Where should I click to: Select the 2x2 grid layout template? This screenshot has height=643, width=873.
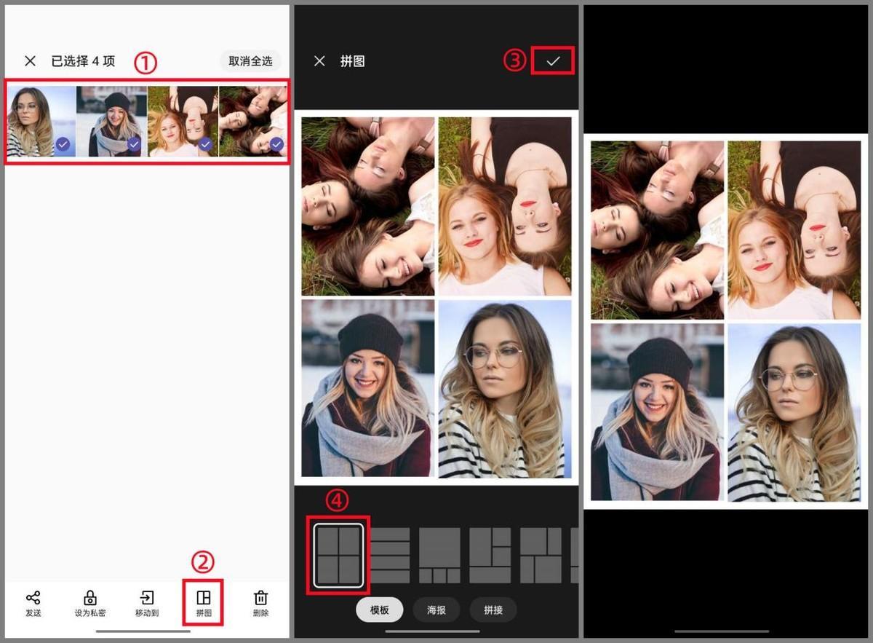pyautogui.click(x=339, y=555)
